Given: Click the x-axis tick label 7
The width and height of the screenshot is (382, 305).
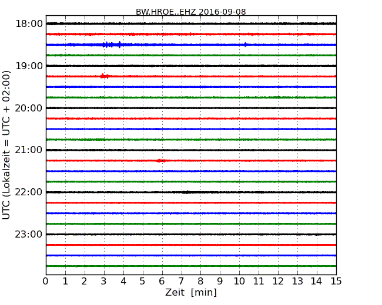Looking at the screenshot, I should click(x=181, y=282).
